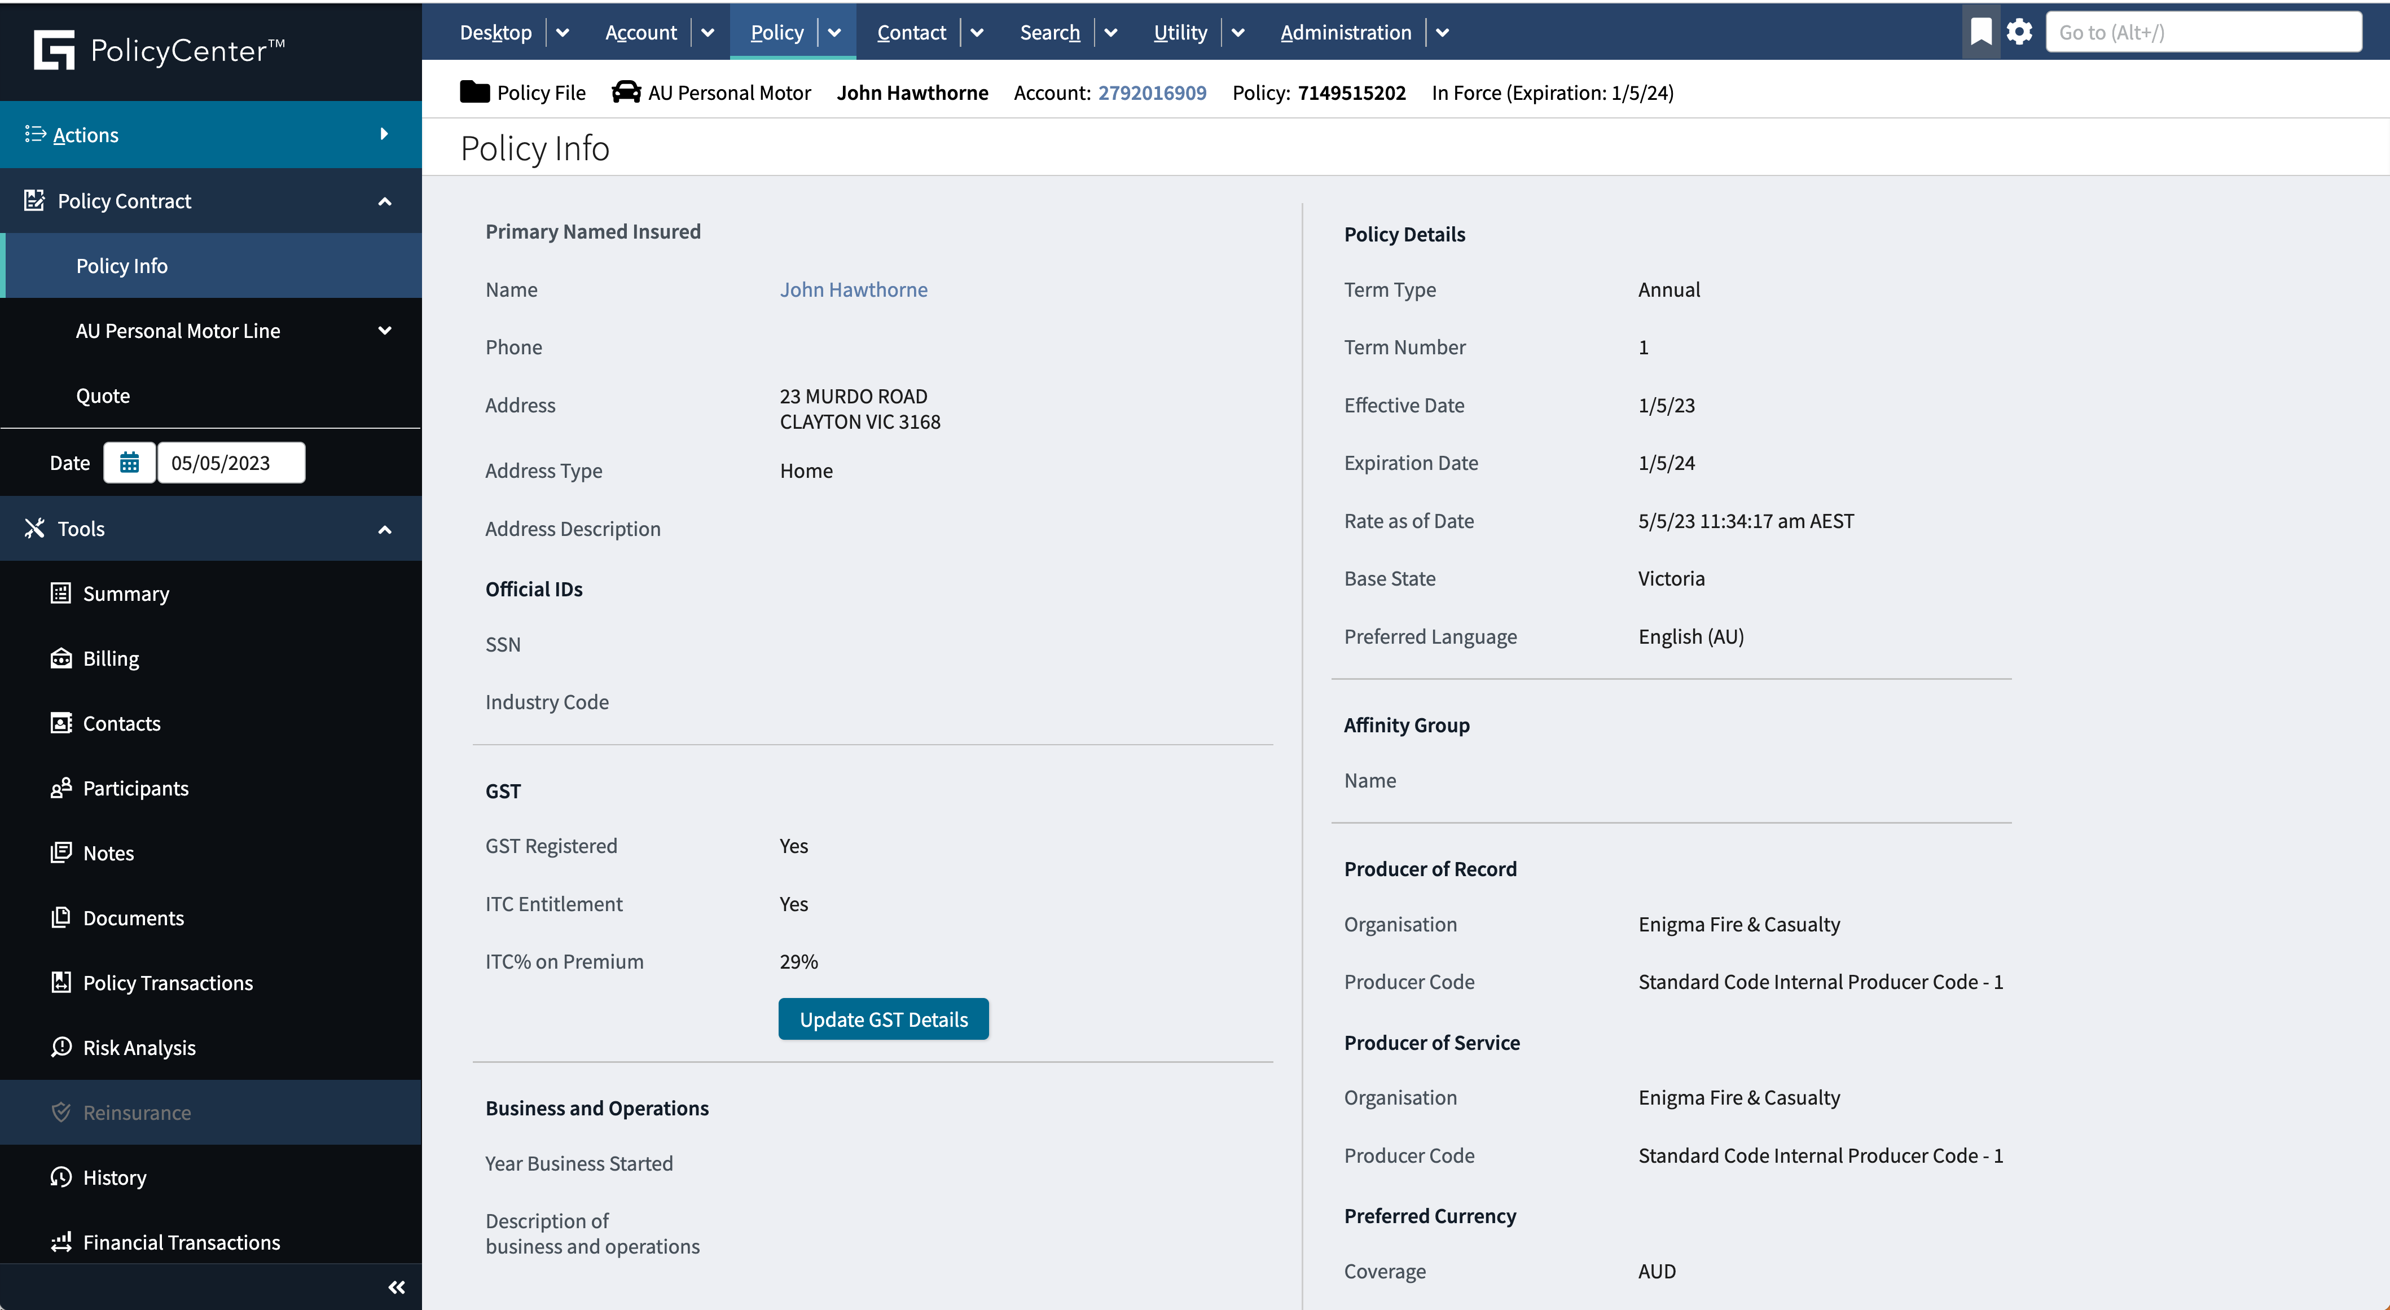Expand the Desktop menu dropdown arrow

point(563,33)
